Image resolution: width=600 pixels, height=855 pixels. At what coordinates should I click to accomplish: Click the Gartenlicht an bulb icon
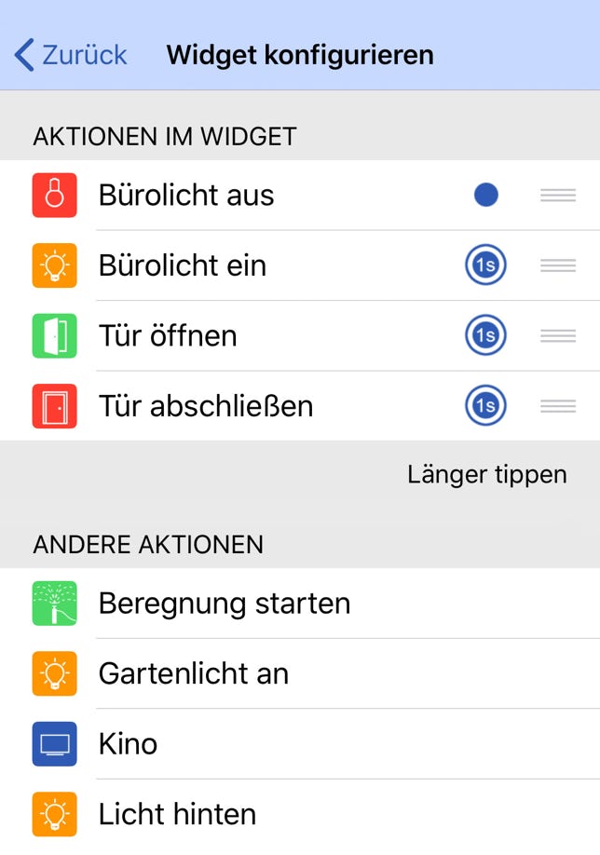pyautogui.click(x=56, y=673)
